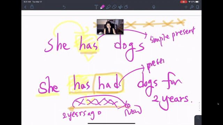Go back to the notes library
Viewport: 223px width, 125px height.
point(25,7)
